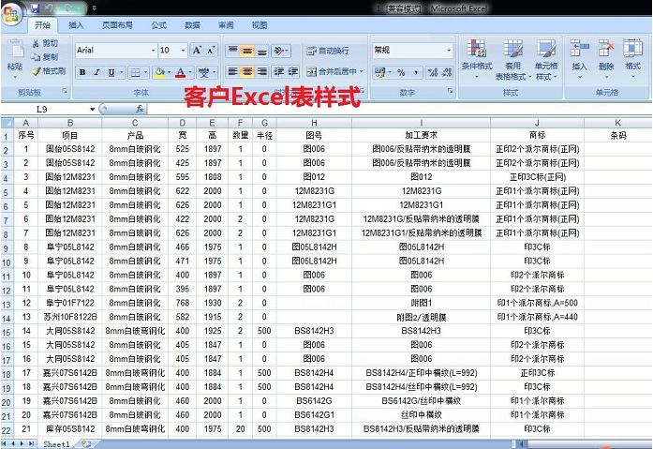Viewport: 653px width, 449px height.
Task: Click the top vertical align icon
Action: click(x=232, y=51)
